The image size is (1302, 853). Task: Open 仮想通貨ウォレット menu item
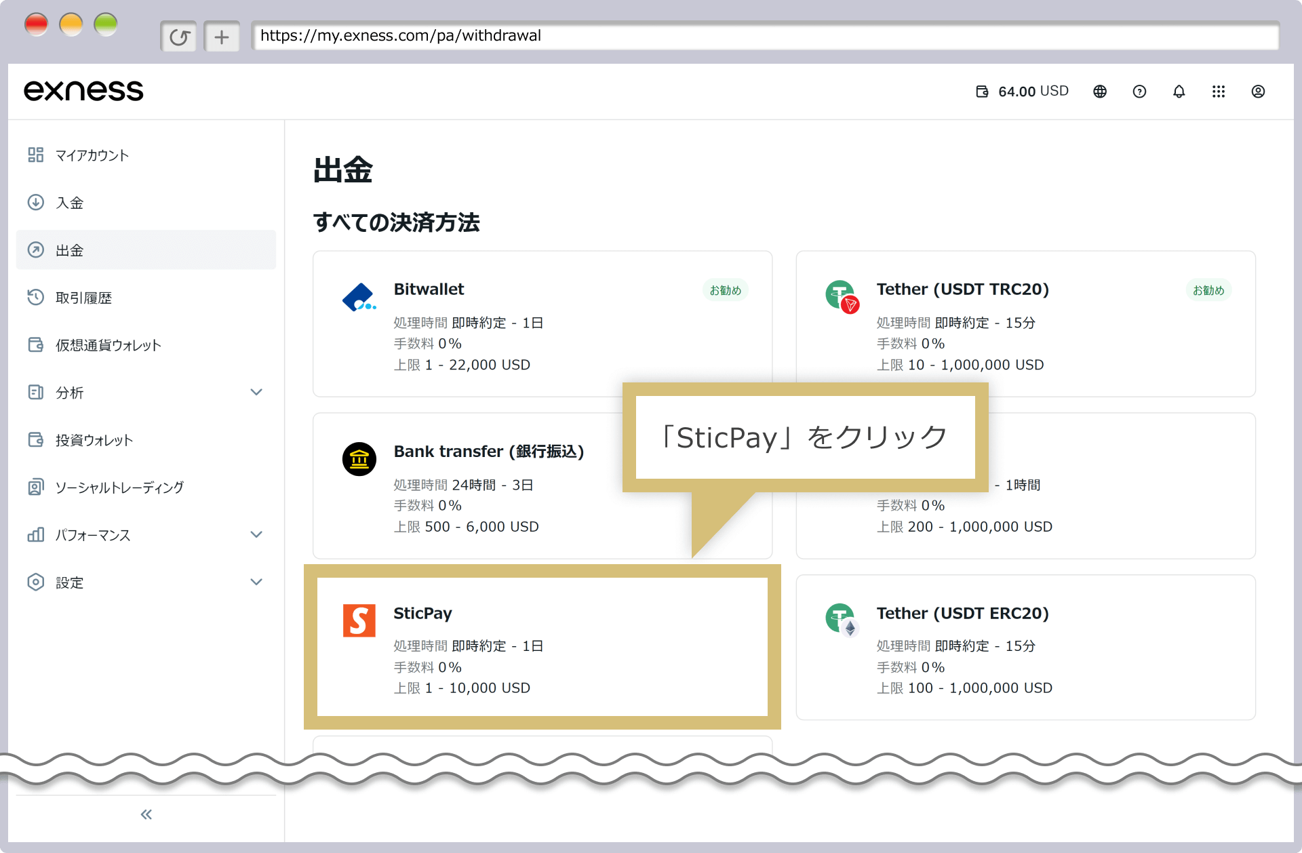coord(146,344)
